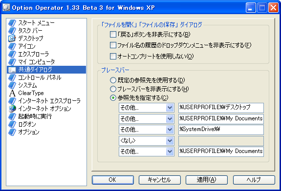Click the %USERPROFILE%¥デスクトップ path field
Viewport: 281px width, 191px height.
[221, 108]
